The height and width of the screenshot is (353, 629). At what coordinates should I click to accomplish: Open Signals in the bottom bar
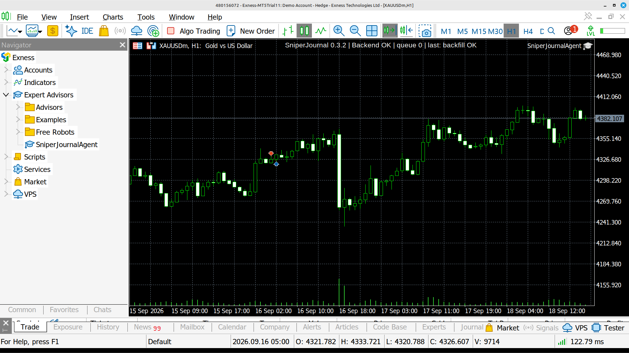(x=541, y=328)
